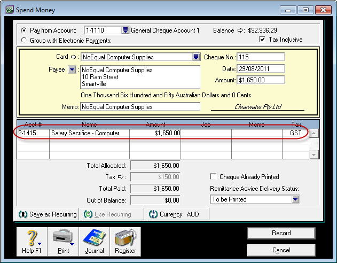The width and height of the screenshot is (337, 263).
Task: Enable Cheque Already Printed checkbox
Action: pos(214,177)
